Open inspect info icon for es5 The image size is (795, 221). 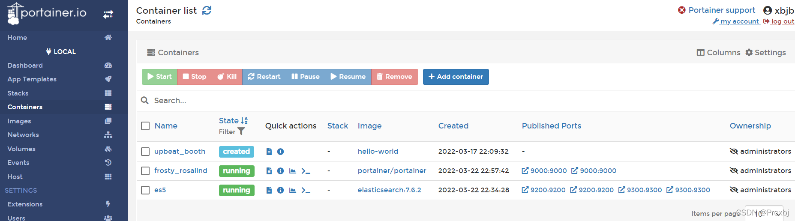click(x=280, y=190)
